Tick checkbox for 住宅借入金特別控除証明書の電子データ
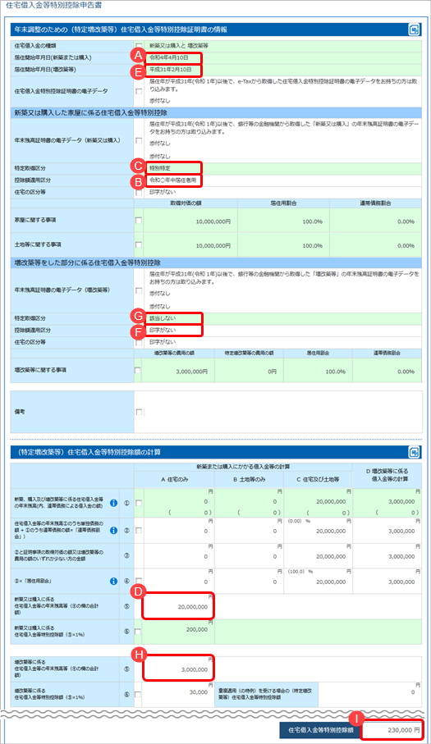 [x=139, y=91]
